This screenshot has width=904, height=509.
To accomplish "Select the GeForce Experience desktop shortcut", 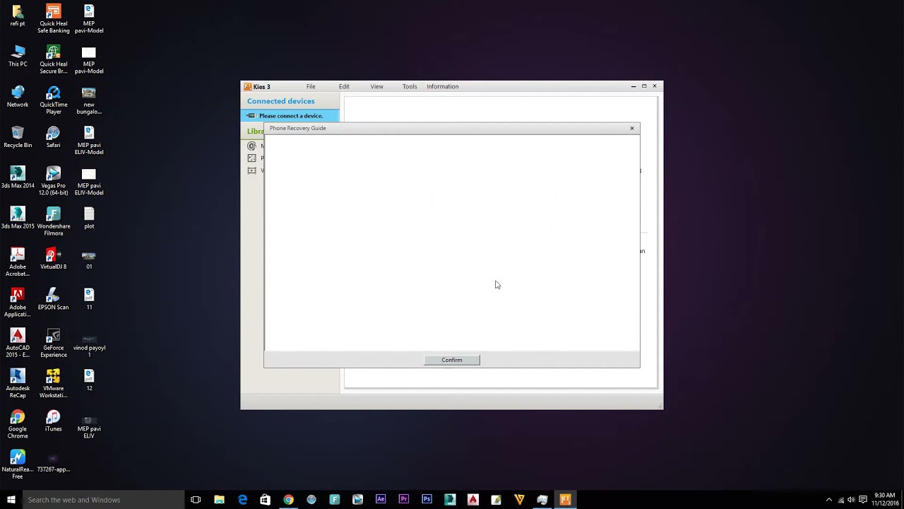I will pos(53,344).
